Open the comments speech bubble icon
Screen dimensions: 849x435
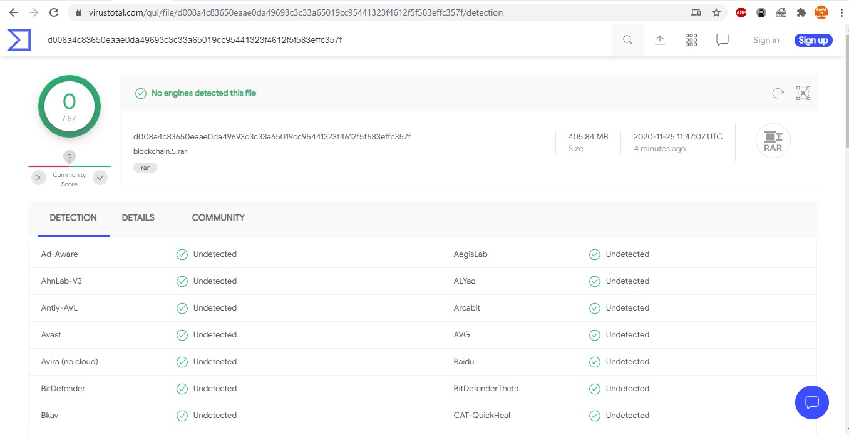click(x=723, y=40)
